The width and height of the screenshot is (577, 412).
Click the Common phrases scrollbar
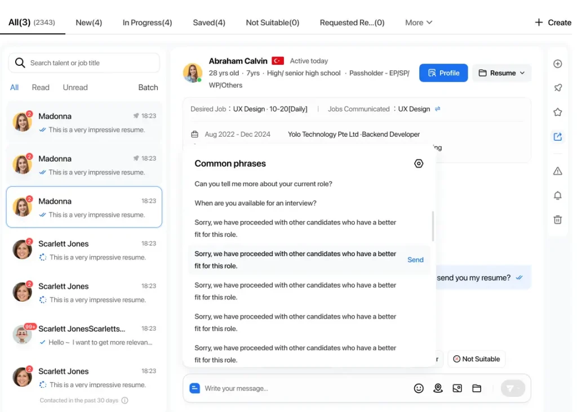coord(433,226)
